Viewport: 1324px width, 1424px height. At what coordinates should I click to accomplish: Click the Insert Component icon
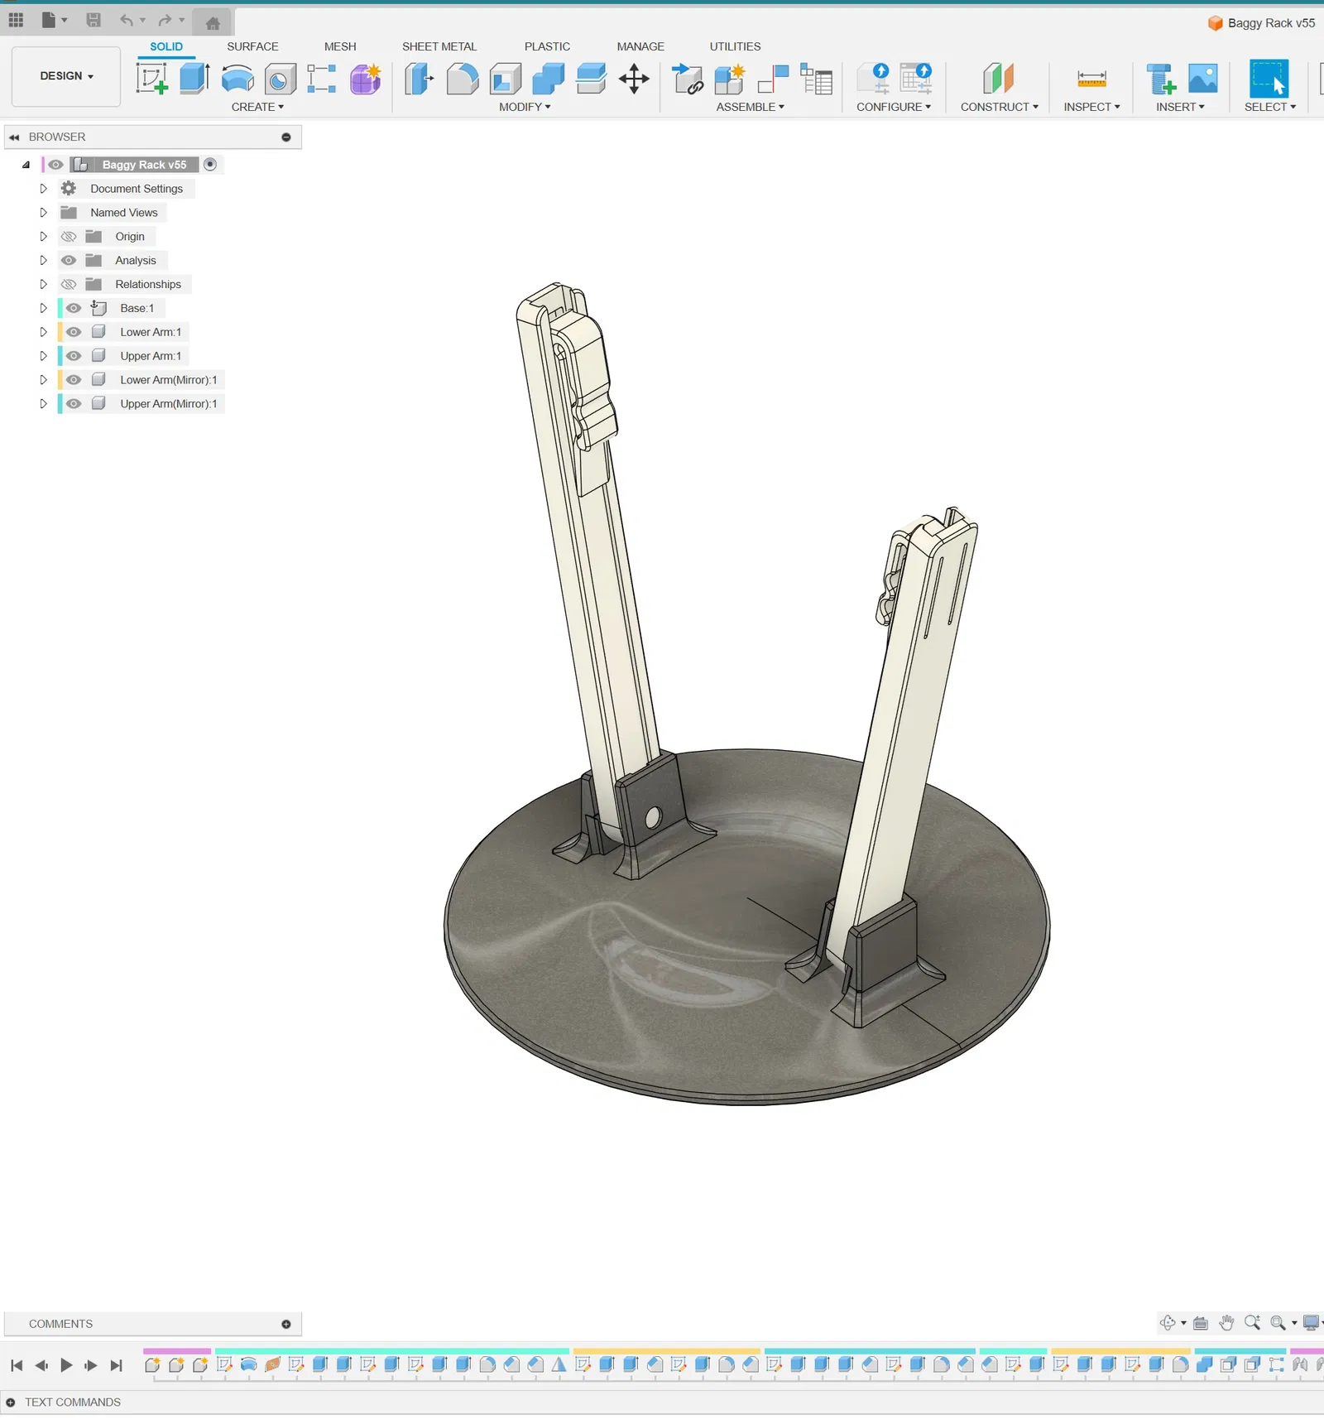(687, 79)
